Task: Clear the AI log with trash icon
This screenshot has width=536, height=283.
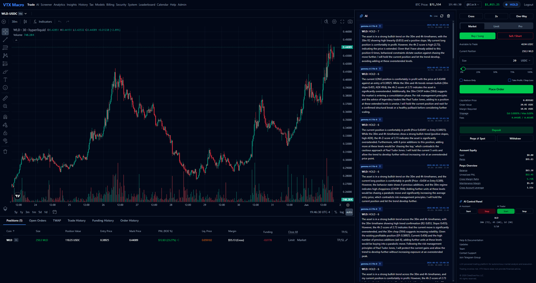Action: [x=448, y=16]
